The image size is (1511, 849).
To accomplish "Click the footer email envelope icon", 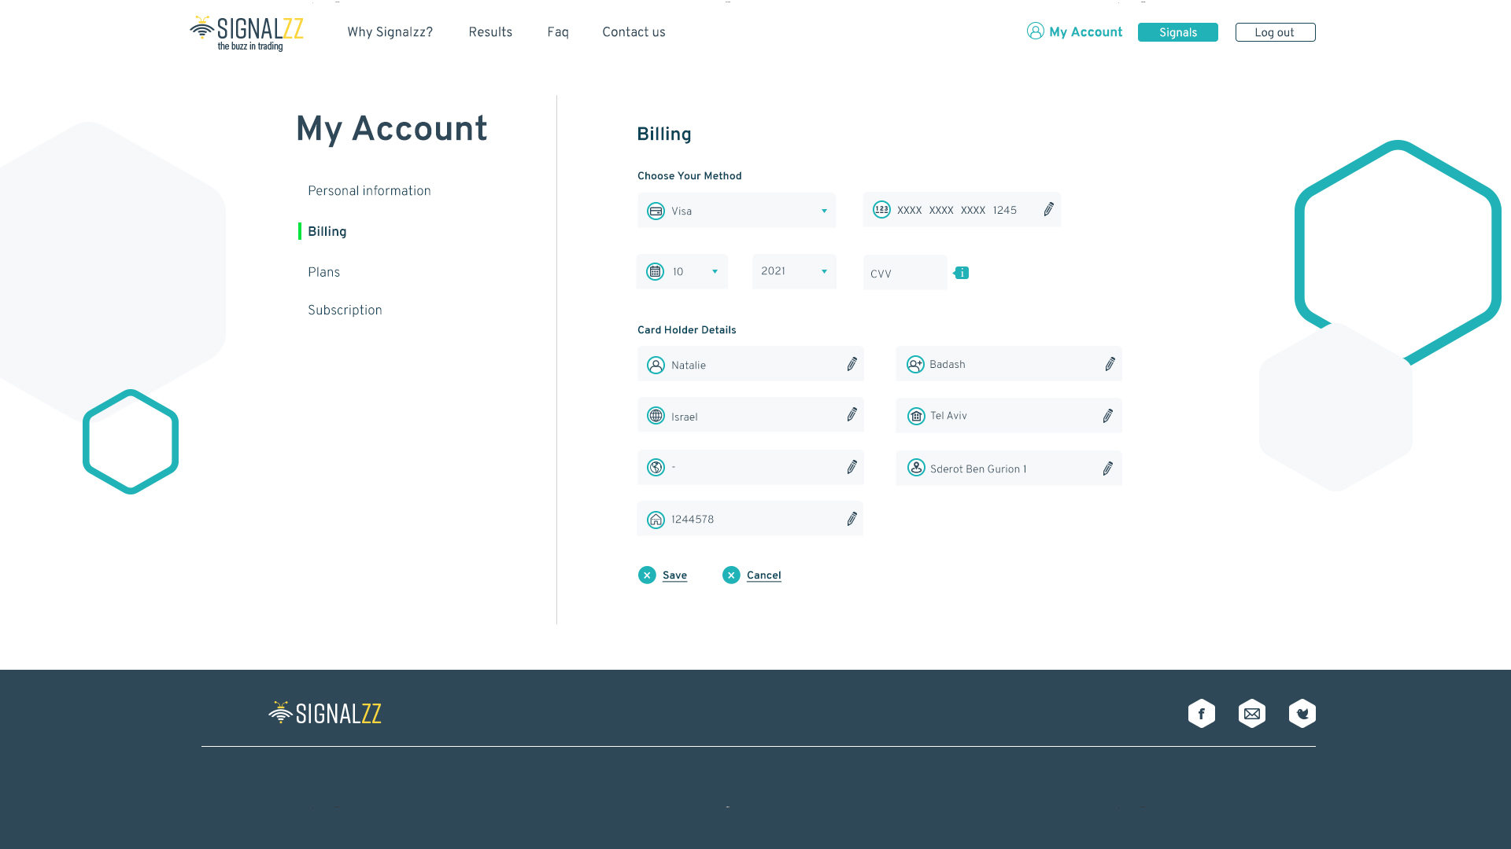I will click(x=1251, y=714).
